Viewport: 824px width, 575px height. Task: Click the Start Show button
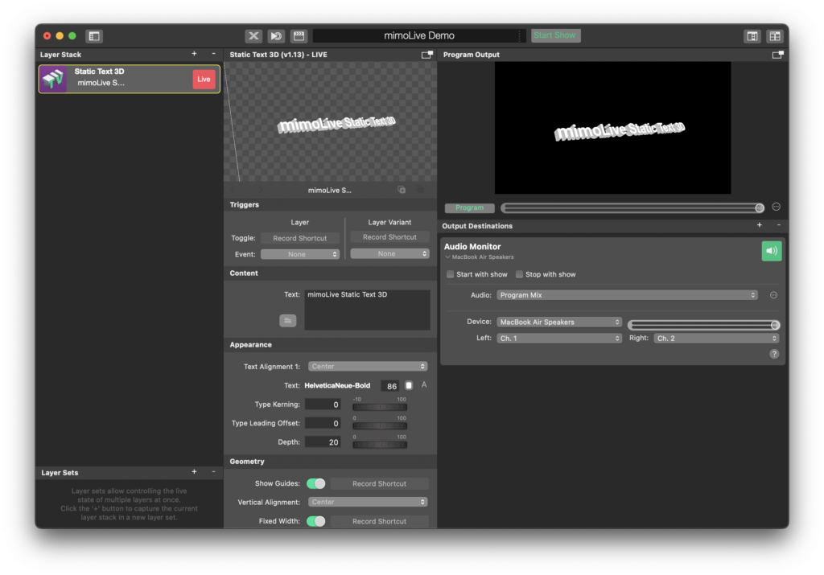click(x=555, y=35)
